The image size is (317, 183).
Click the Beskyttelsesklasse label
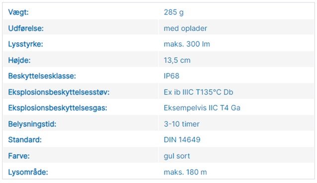point(42,76)
